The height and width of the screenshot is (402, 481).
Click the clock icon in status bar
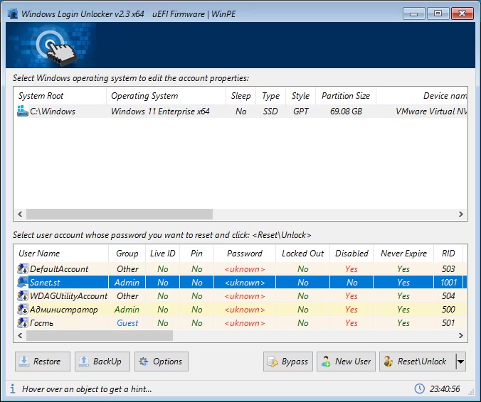click(x=419, y=389)
